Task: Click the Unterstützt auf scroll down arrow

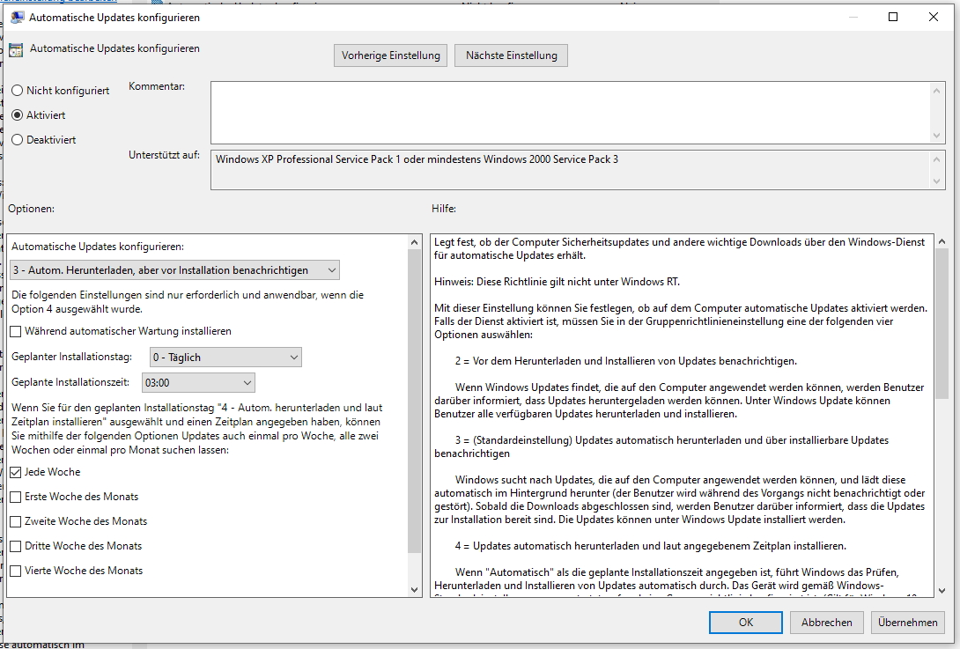Action: [x=936, y=181]
